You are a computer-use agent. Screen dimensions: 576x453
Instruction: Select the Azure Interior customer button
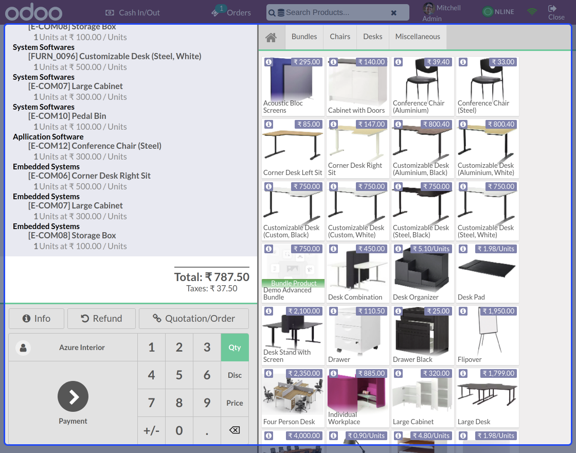[x=73, y=347]
